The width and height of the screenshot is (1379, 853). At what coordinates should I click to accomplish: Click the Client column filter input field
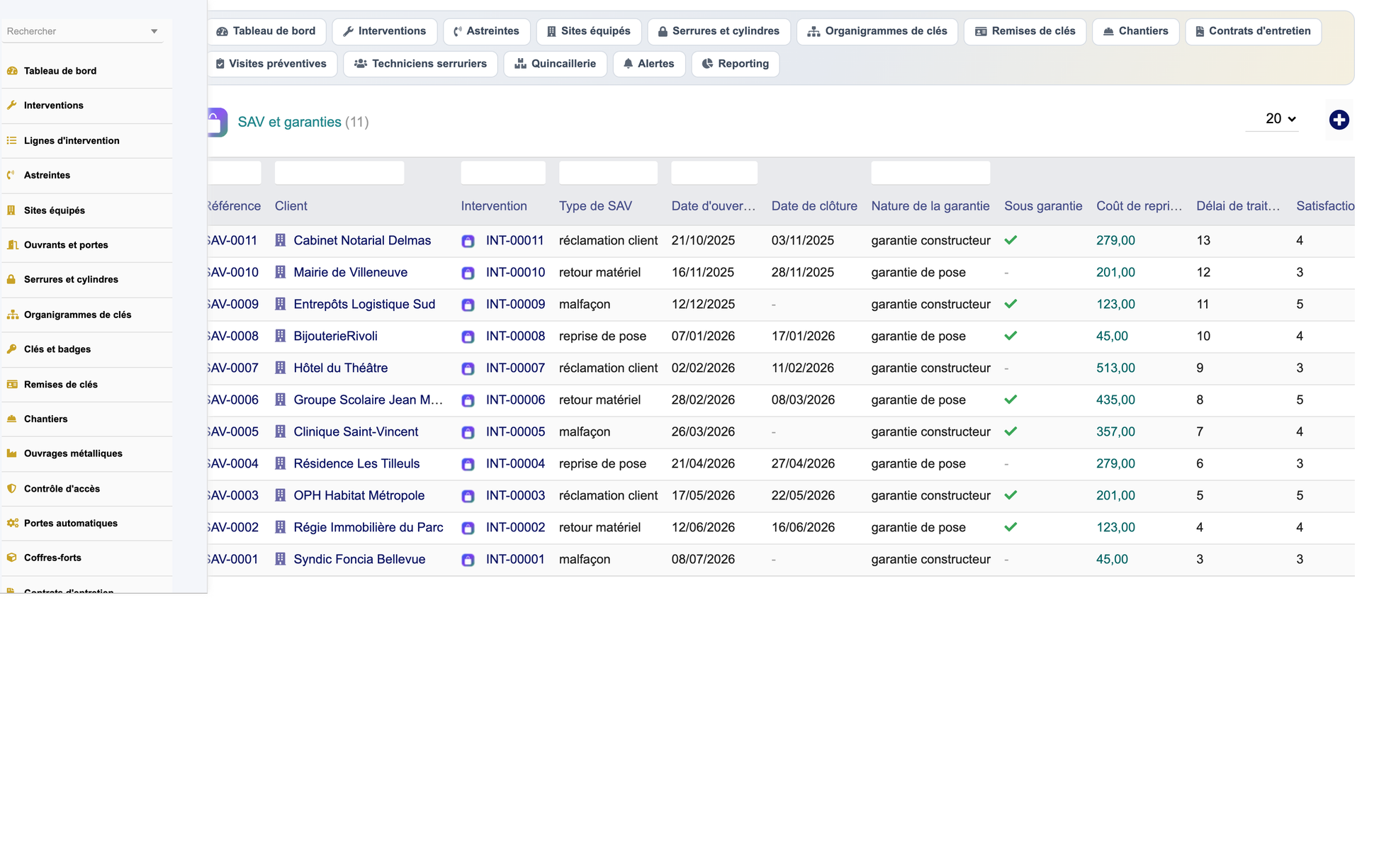pyautogui.click(x=339, y=173)
